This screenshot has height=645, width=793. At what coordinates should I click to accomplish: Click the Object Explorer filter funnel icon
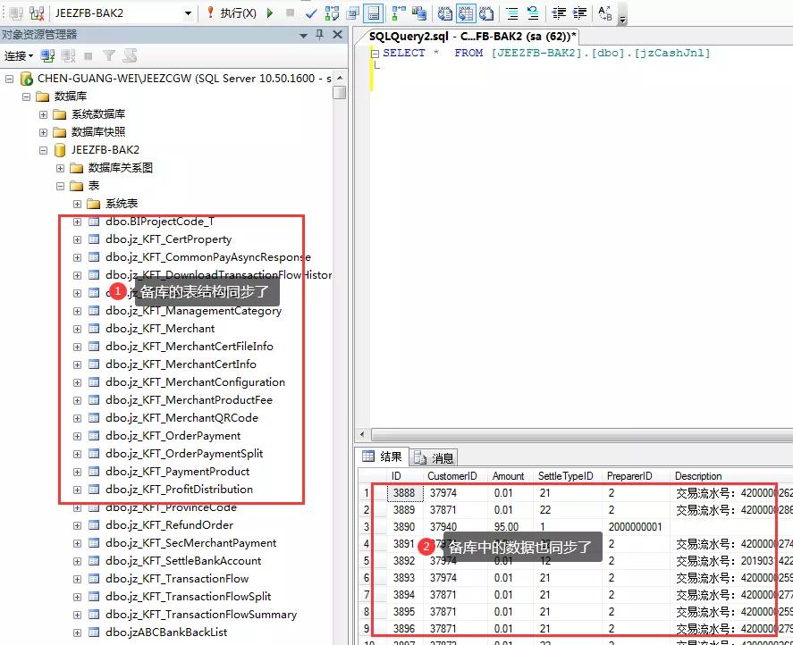coord(109,55)
